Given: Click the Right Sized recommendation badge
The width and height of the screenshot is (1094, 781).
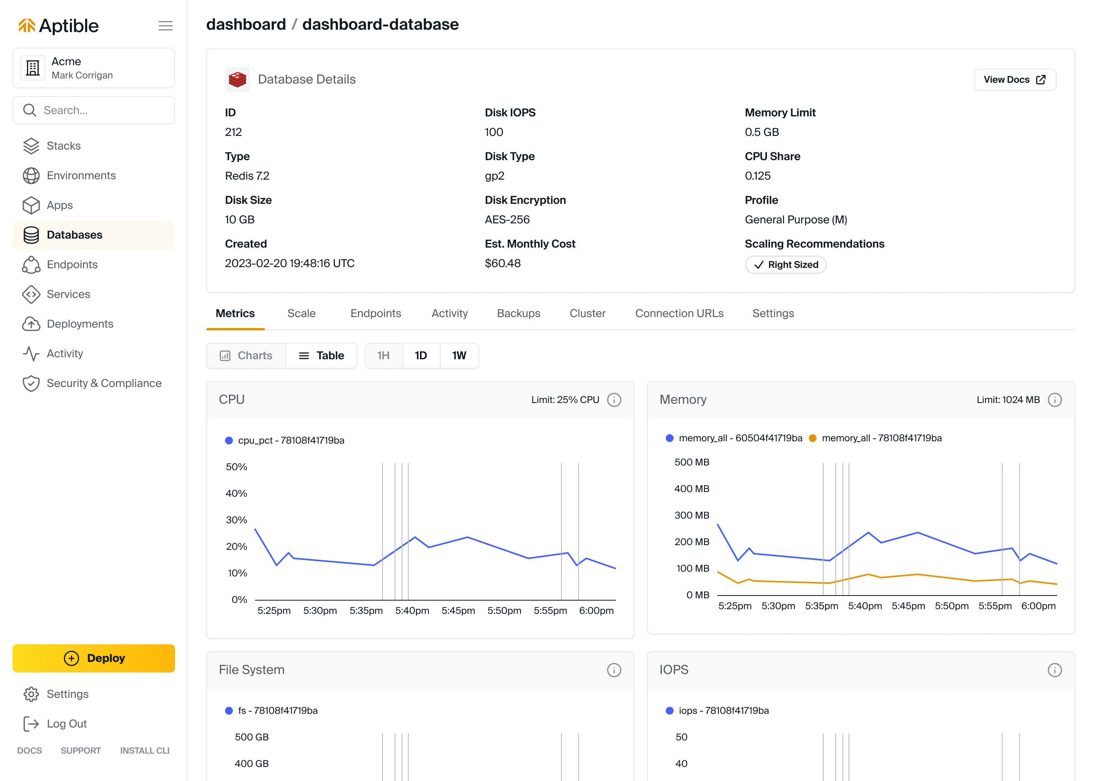Looking at the screenshot, I should tap(786, 265).
